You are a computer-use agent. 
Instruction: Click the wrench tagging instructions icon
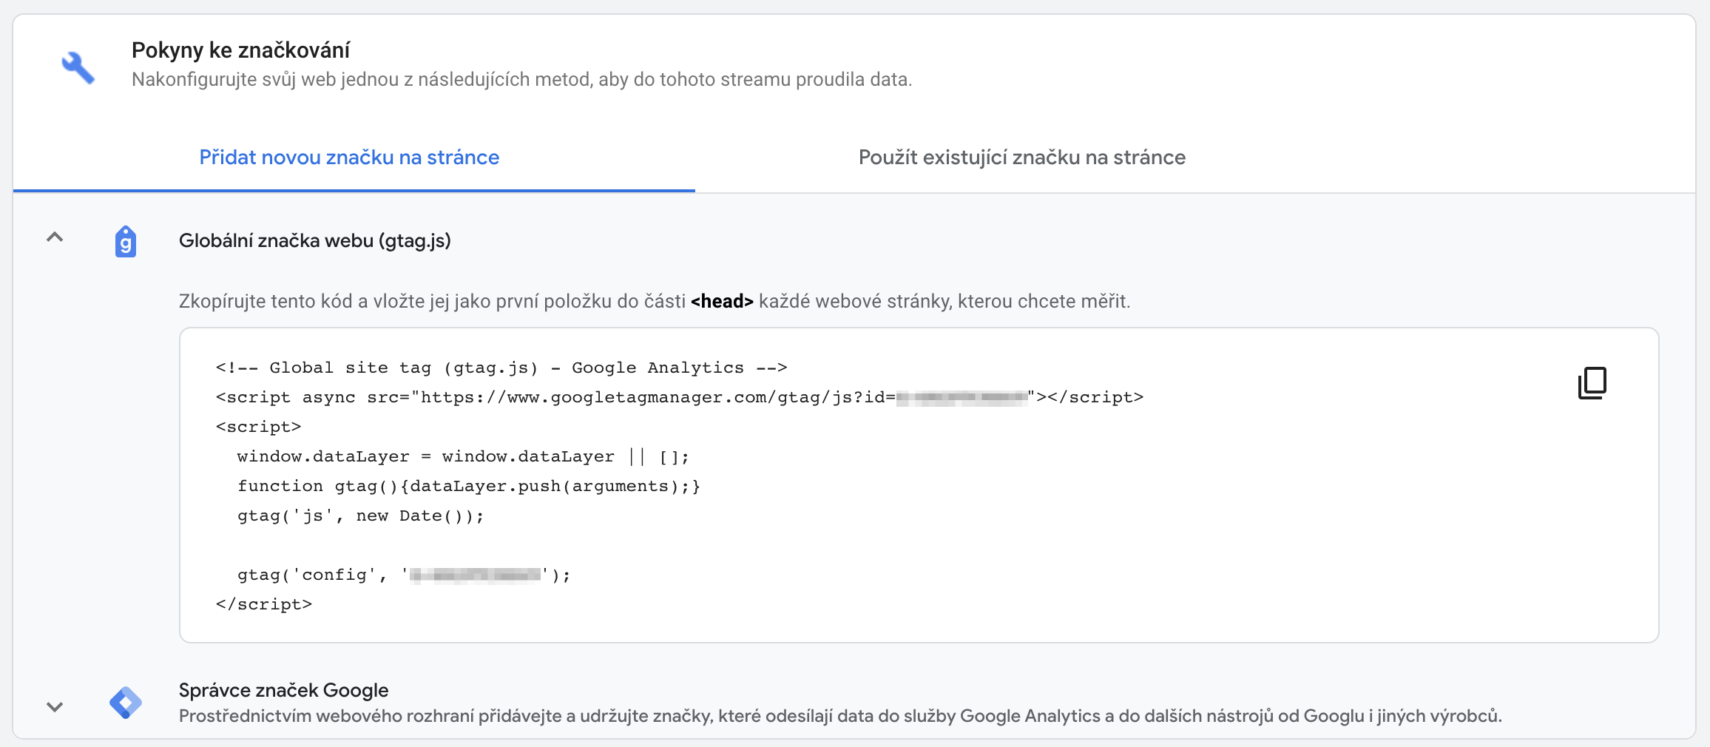click(78, 67)
